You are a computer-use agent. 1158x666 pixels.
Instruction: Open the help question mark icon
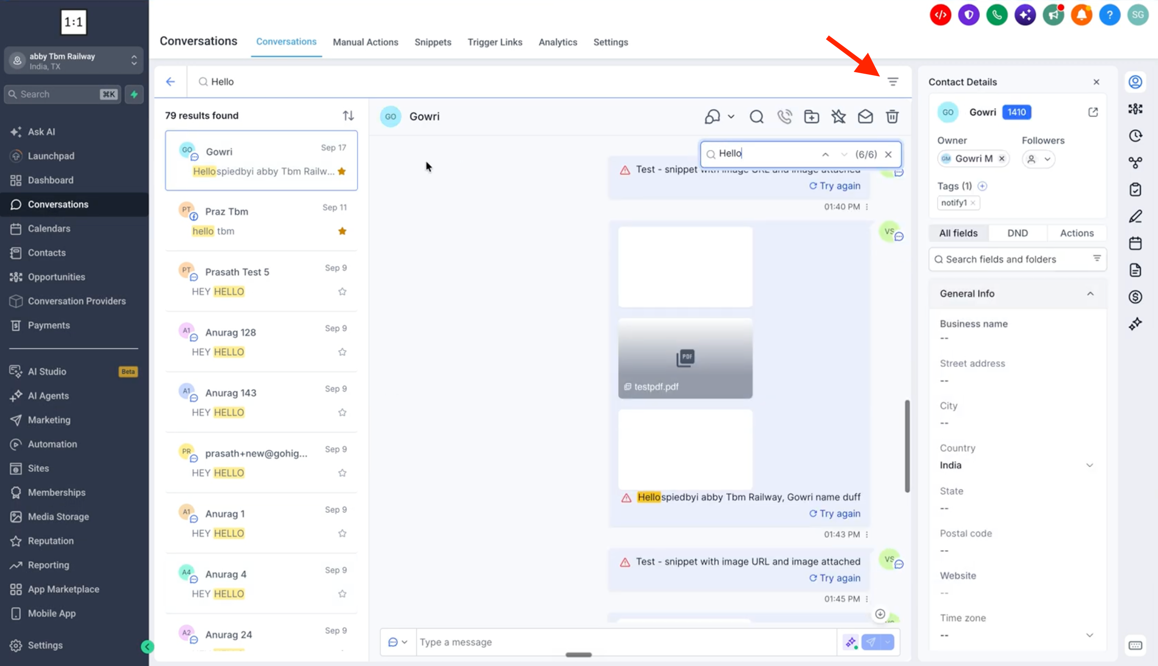tap(1110, 15)
